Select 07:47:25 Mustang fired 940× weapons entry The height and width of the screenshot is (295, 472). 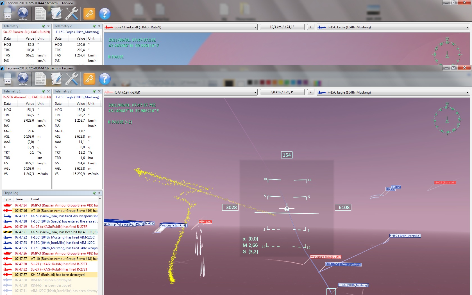(x=50, y=248)
